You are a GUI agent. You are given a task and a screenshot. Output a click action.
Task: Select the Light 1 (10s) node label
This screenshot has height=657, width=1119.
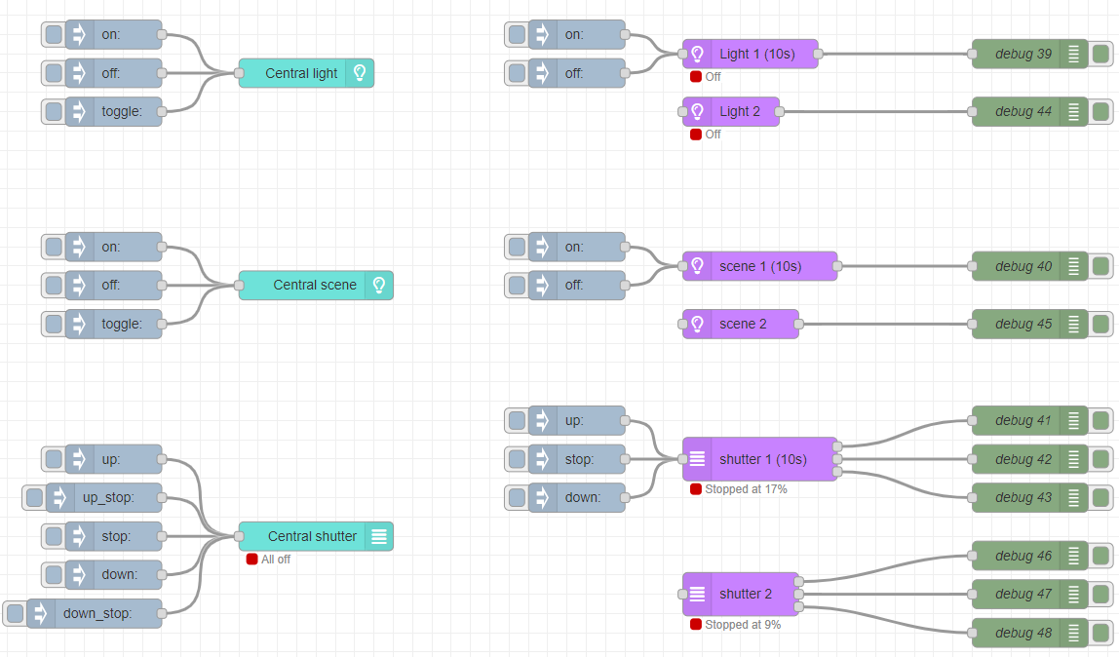pyautogui.click(x=757, y=54)
